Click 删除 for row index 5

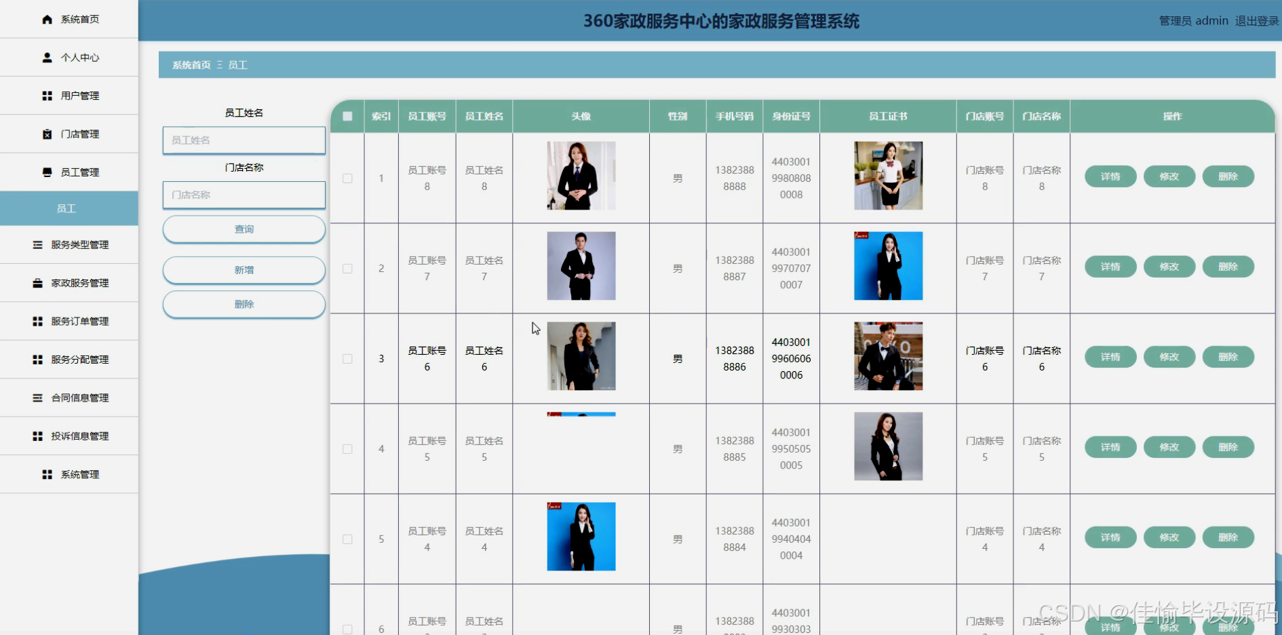coord(1228,537)
